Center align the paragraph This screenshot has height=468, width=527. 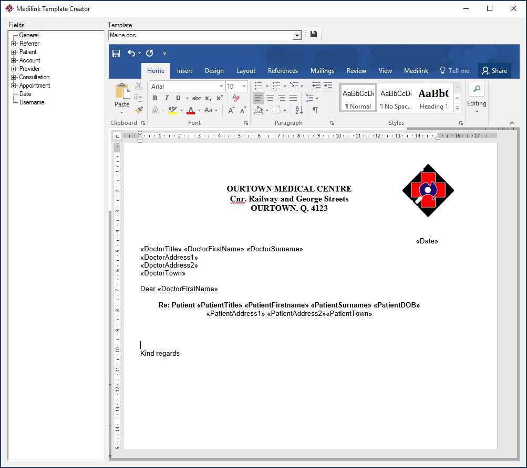270,98
